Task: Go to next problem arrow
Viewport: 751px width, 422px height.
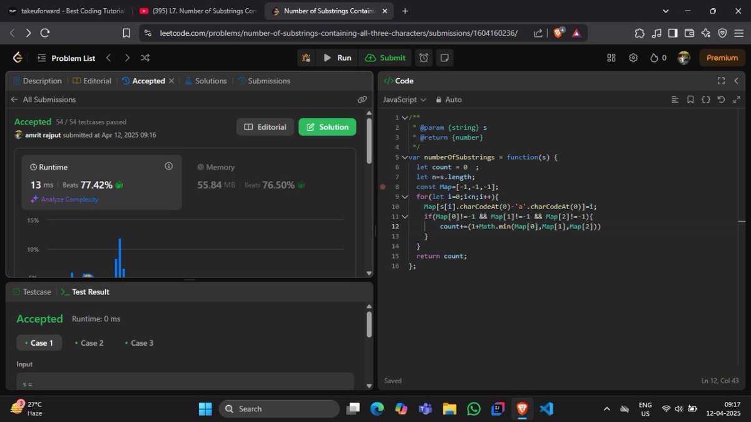Action: tap(127, 58)
